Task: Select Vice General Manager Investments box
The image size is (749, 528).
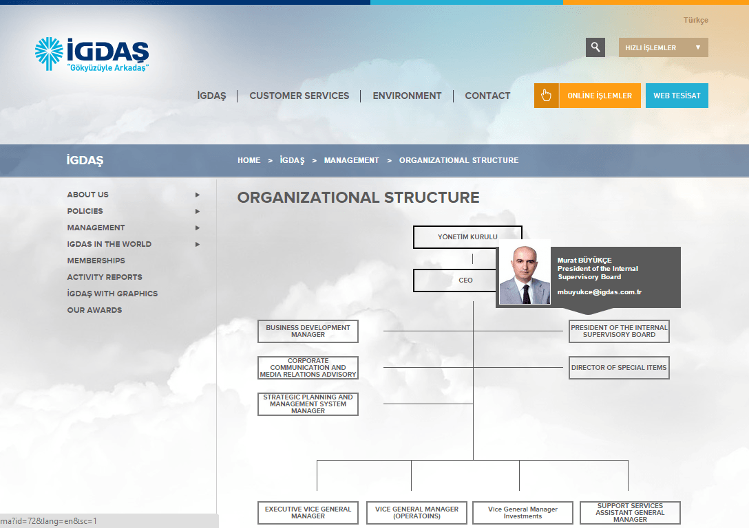Action: coord(523,513)
